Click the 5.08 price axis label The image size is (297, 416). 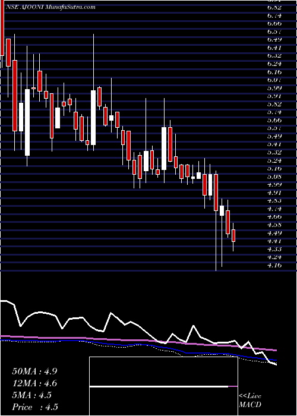click(274, 177)
